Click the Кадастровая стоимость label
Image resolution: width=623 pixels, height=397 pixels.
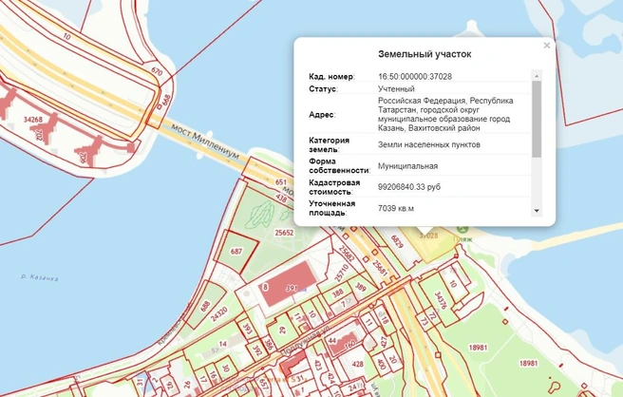click(334, 187)
